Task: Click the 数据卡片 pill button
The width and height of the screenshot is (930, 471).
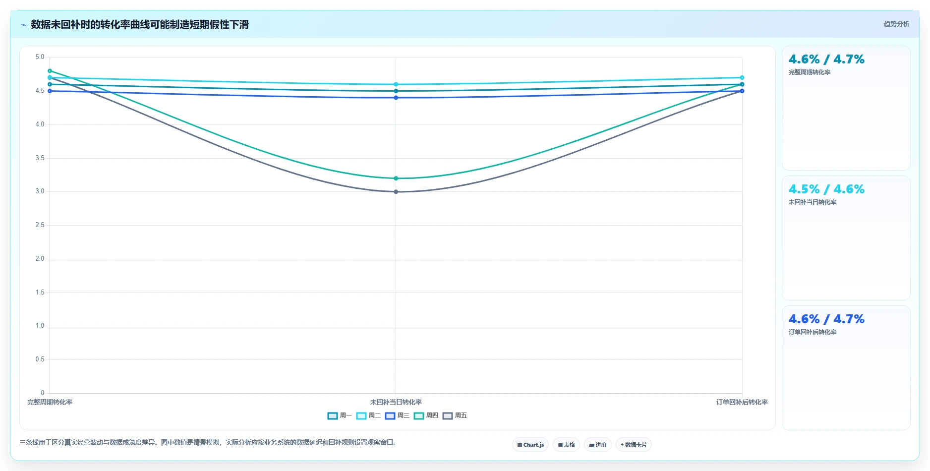Action: (634, 445)
